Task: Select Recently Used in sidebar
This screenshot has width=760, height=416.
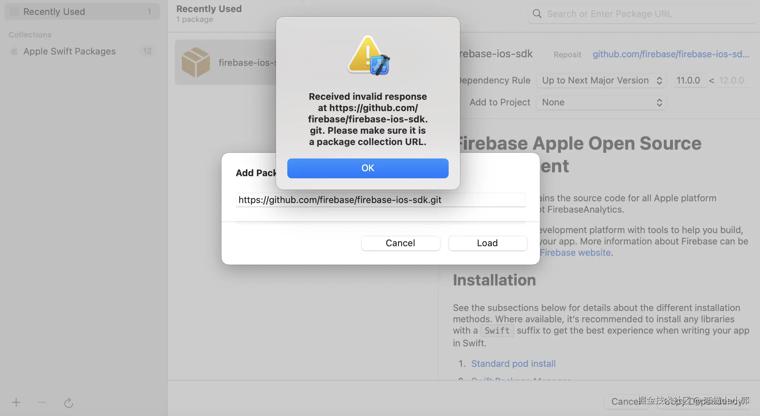Action: (x=54, y=12)
